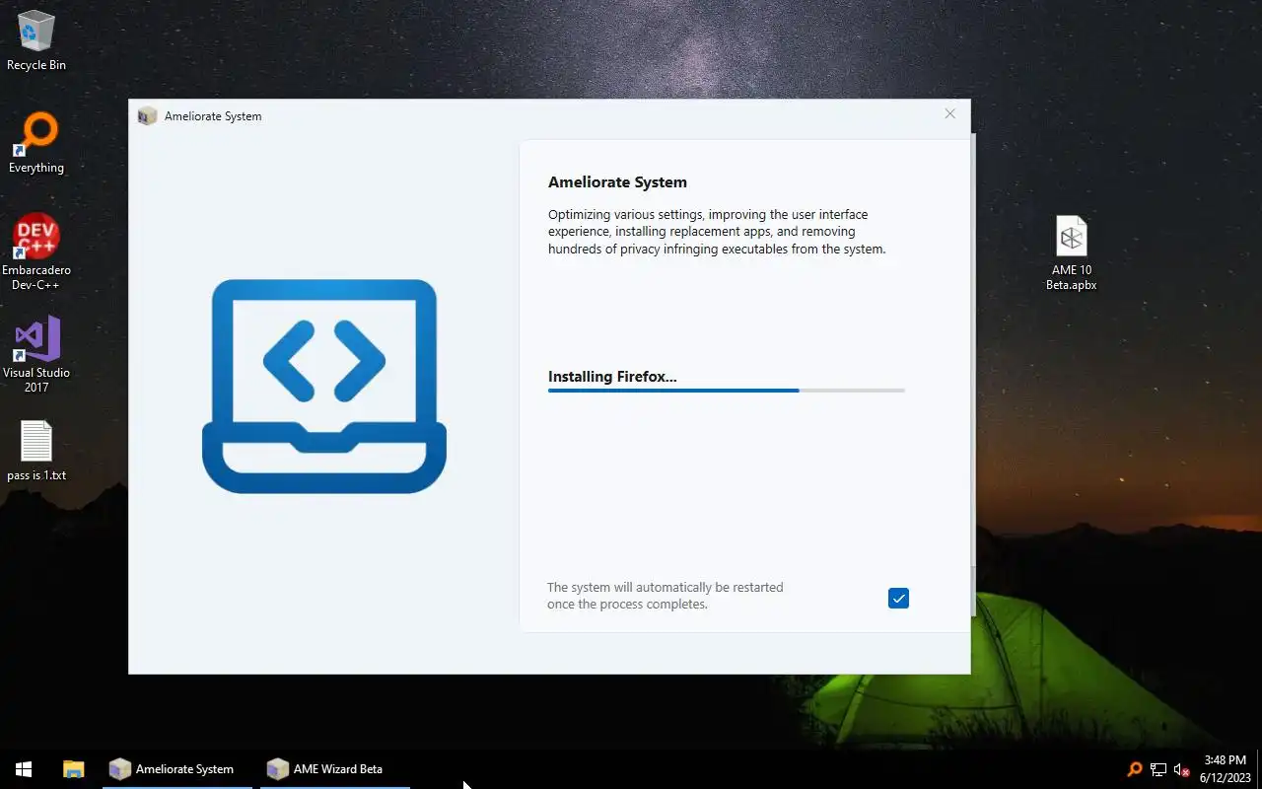Switch to AME Wizard Beta taskbar item
The height and width of the screenshot is (789, 1262).
point(335,769)
